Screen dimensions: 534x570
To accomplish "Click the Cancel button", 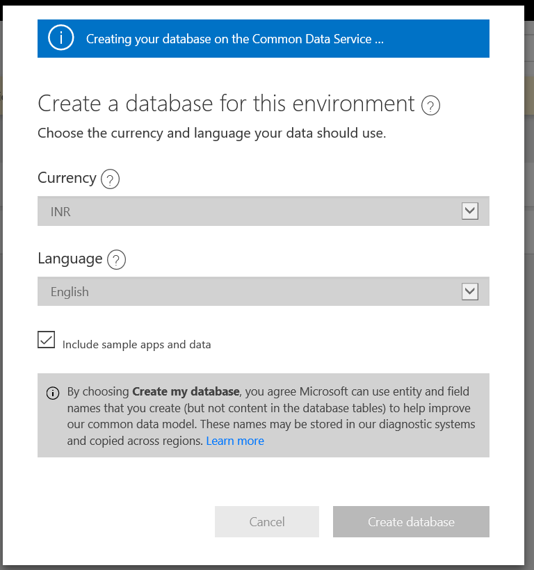I will pyautogui.click(x=267, y=521).
